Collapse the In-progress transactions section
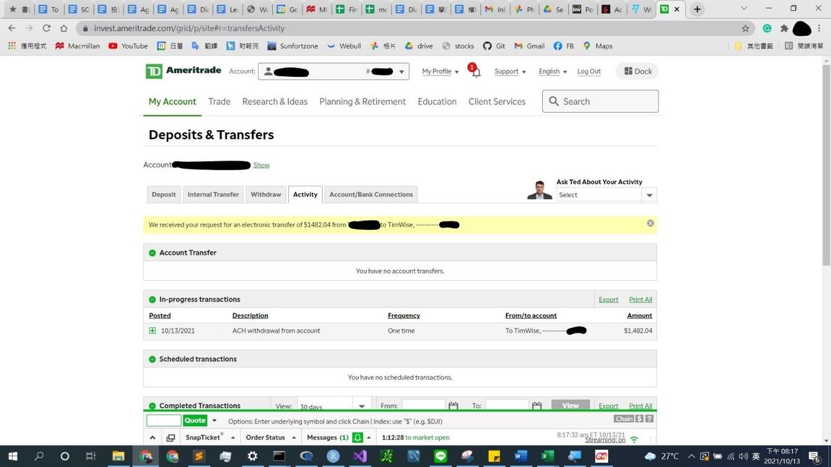The width and height of the screenshot is (831, 467). (152, 300)
